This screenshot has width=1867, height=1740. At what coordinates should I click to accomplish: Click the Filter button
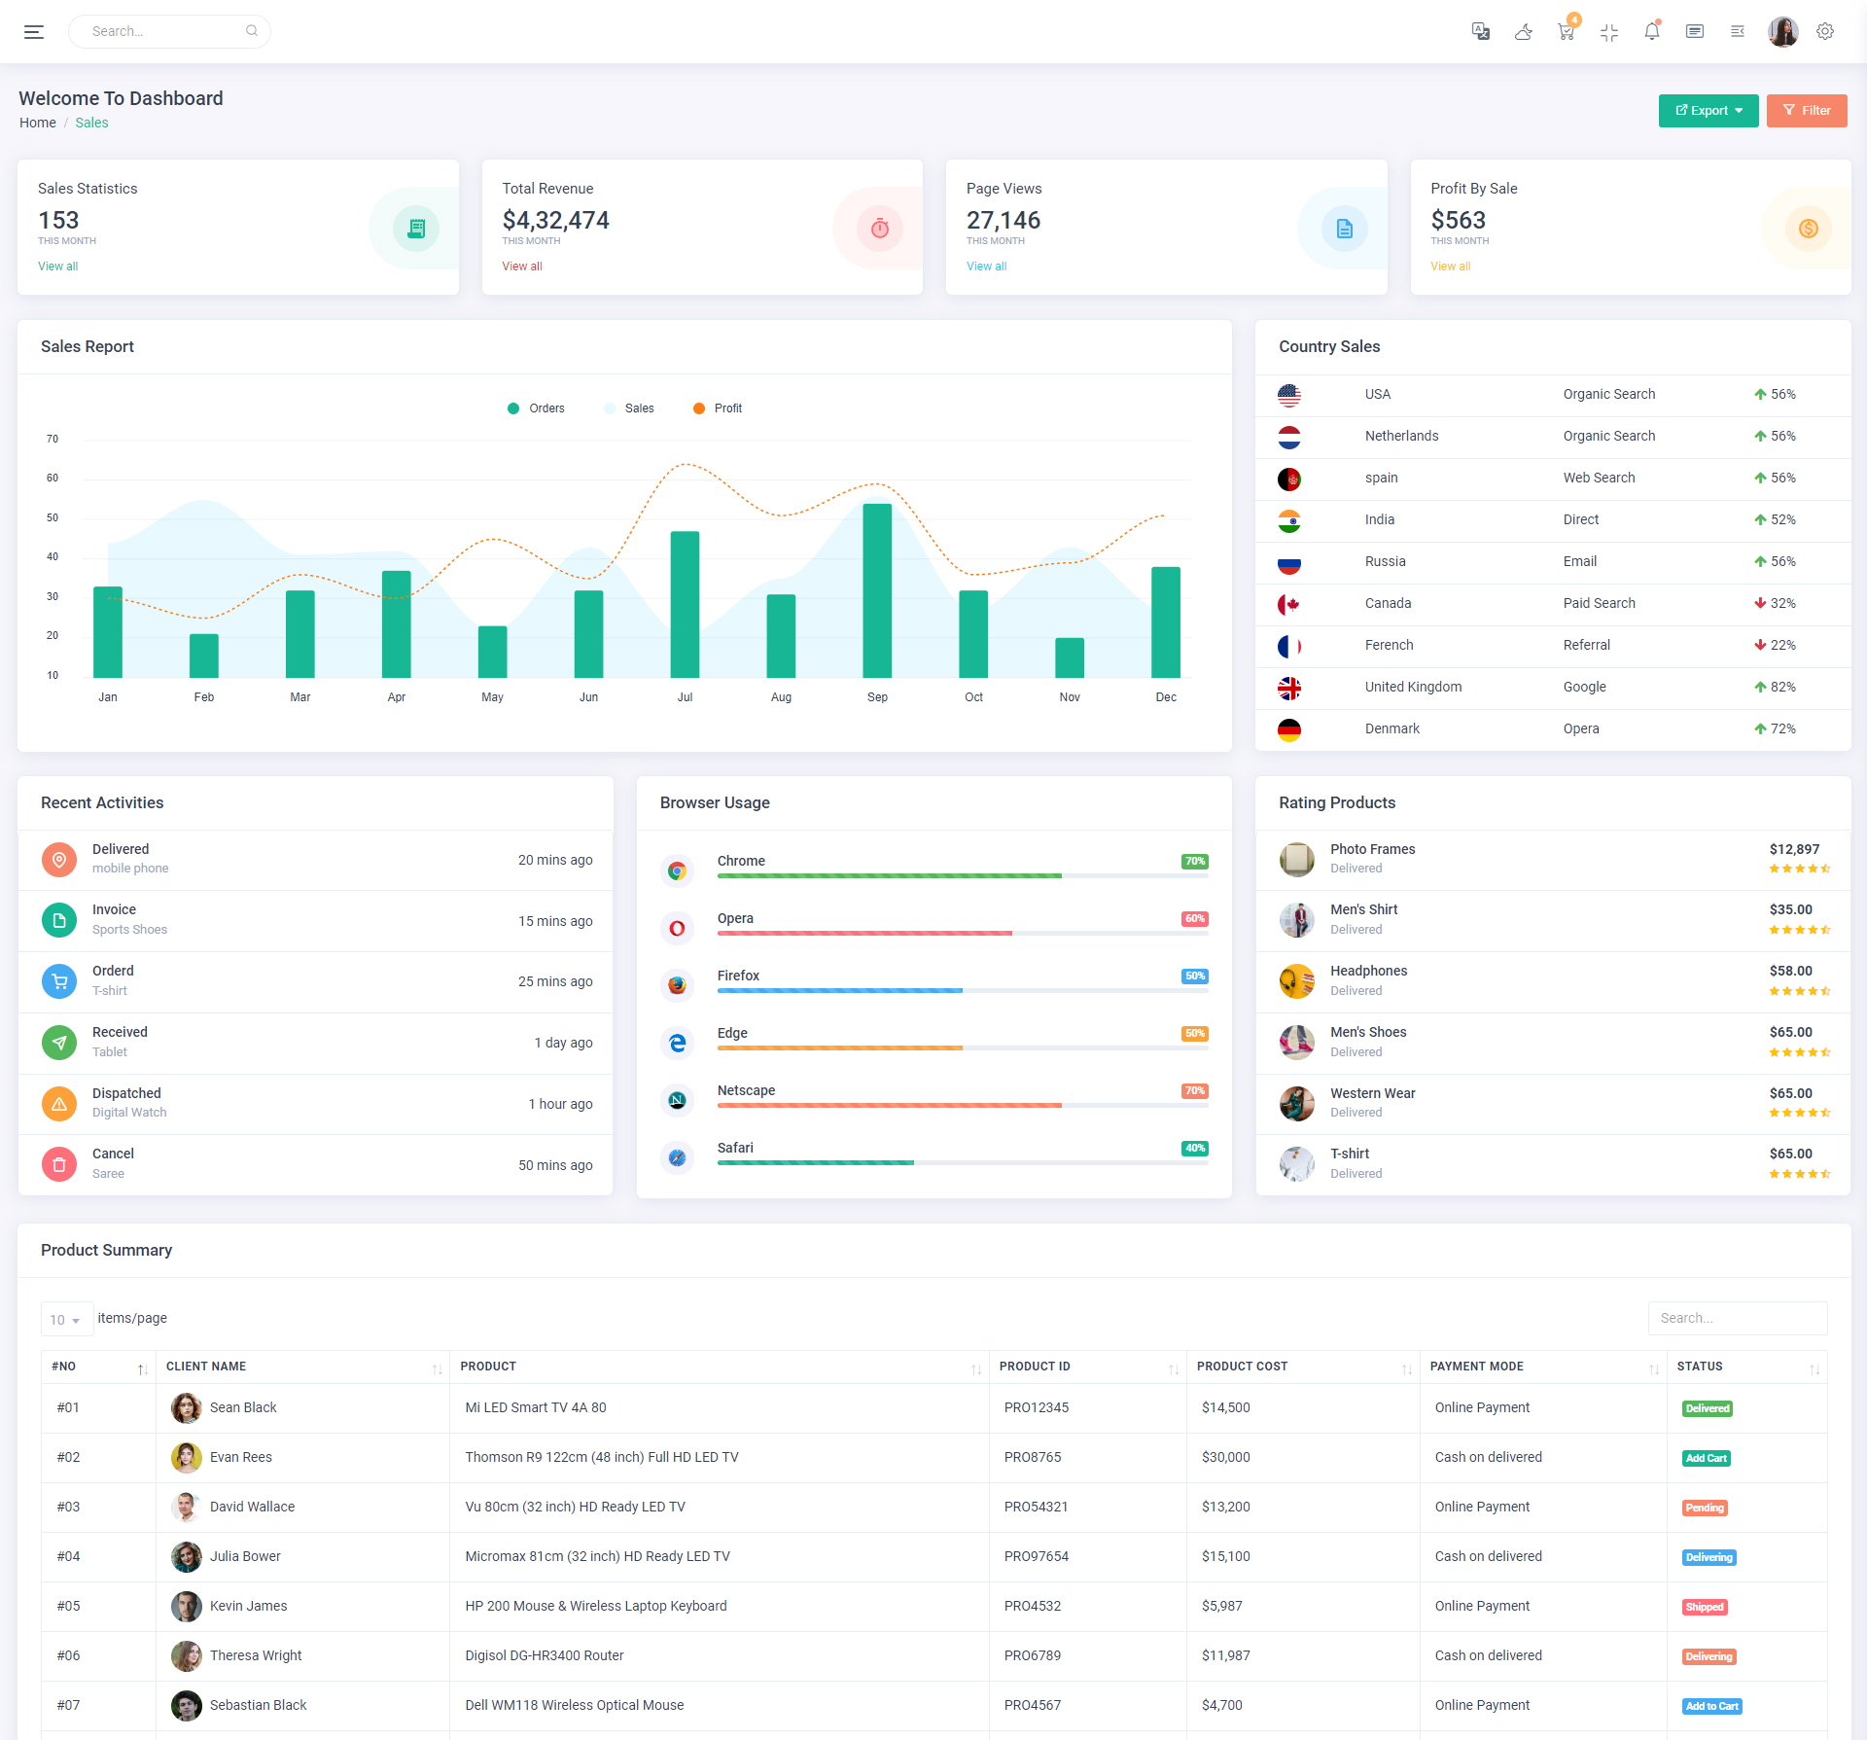click(x=1807, y=111)
